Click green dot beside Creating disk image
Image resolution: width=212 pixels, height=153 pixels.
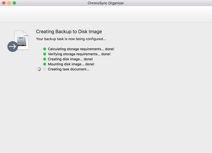click(x=45, y=59)
